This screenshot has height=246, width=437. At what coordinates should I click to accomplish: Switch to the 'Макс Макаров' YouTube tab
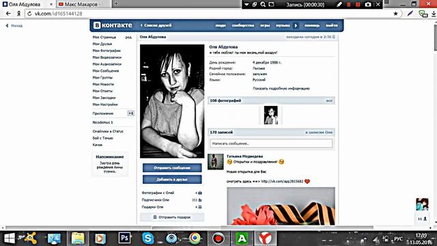click(83, 4)
